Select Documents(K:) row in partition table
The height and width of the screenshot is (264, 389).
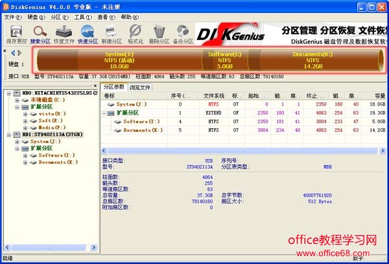pyautogui.click(x=244, y=130)
